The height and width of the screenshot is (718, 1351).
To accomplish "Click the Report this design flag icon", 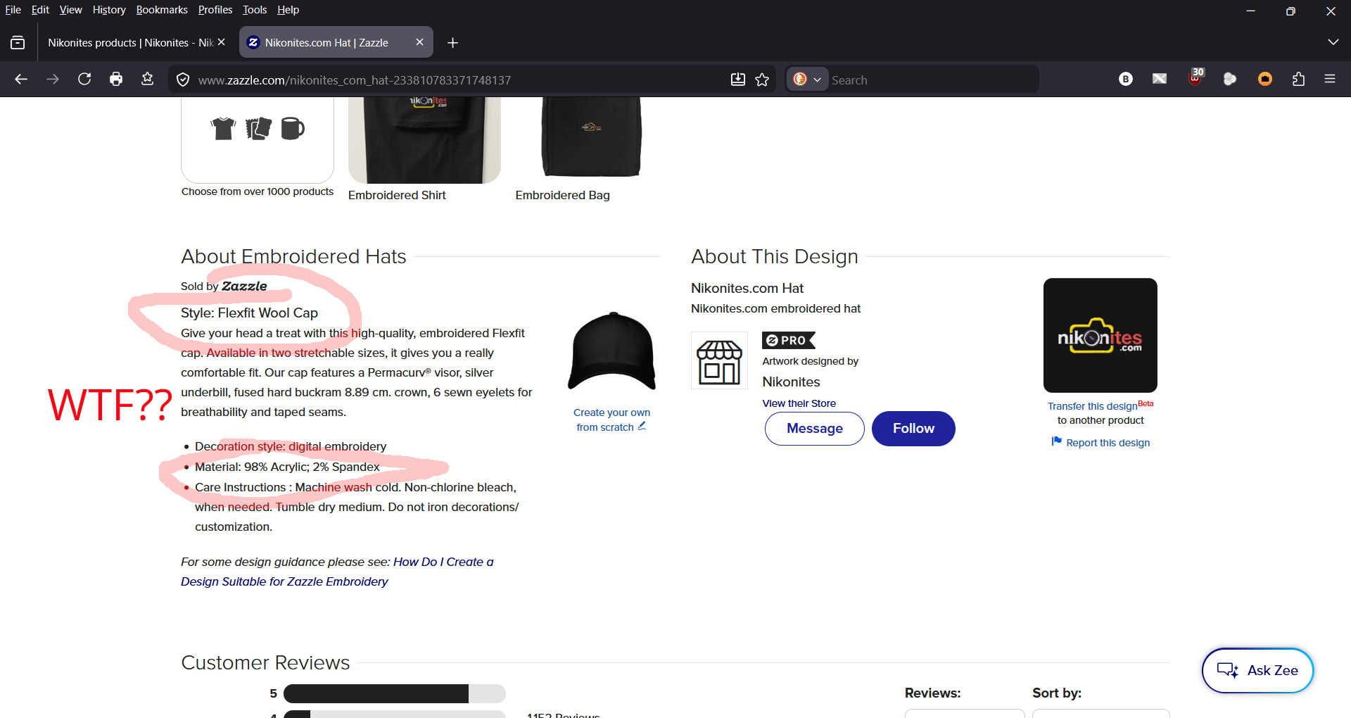I will coord(1056,441).
